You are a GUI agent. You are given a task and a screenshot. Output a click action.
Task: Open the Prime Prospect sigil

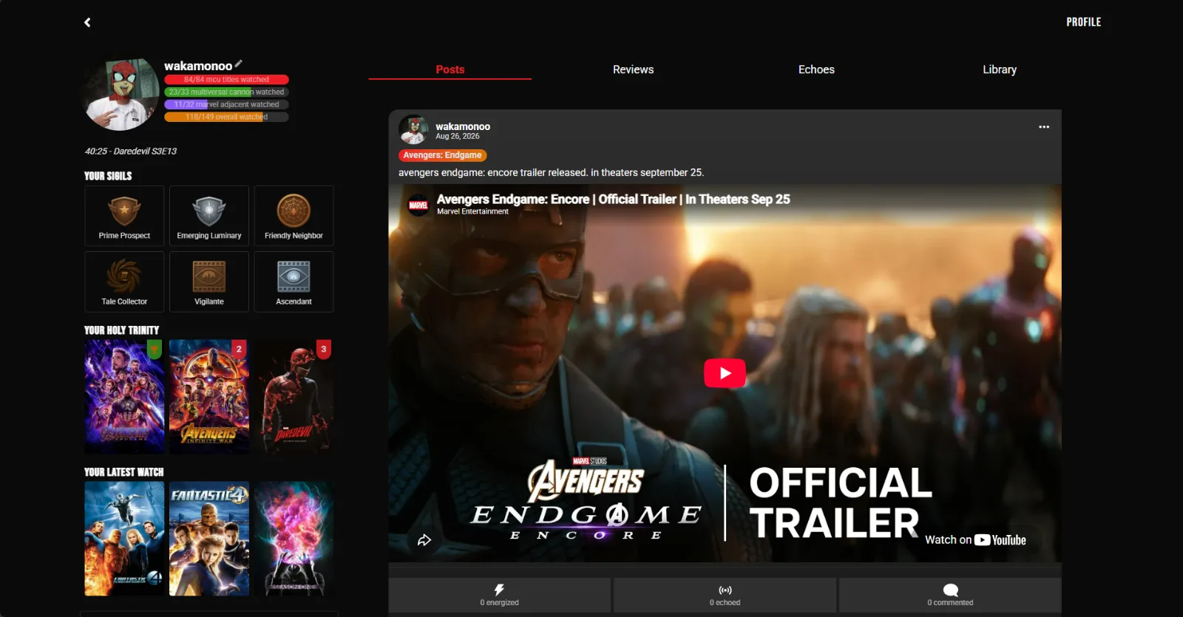point(124,216)
